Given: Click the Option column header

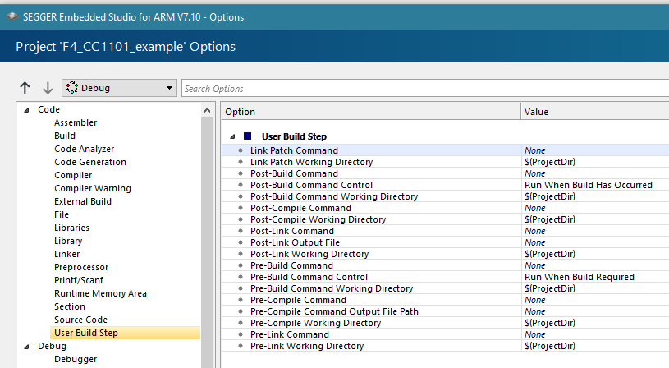Looking at the screenshot, I should [x=371, y=112].
